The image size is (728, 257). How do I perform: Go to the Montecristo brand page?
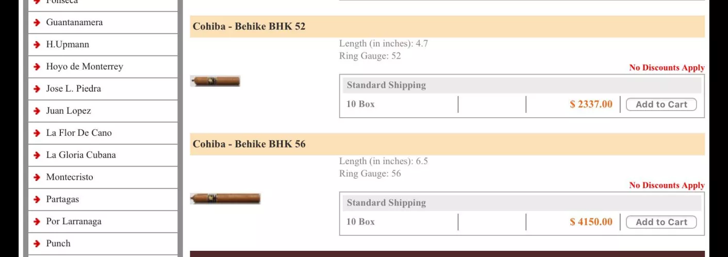tap(70, 177)
